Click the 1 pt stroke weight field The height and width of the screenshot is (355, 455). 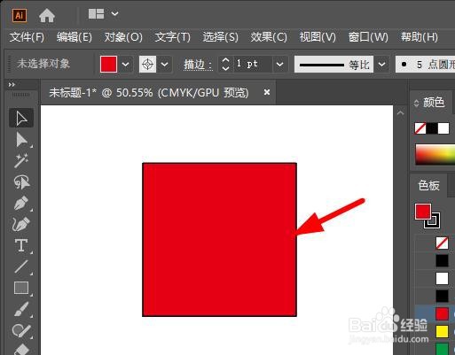pyautogui.click(x=252, y=64)
